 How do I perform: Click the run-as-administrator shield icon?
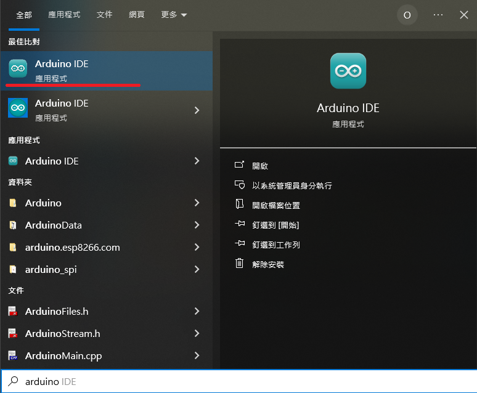239,185
